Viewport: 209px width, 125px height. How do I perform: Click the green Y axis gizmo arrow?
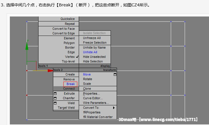pyautogui.click(x=27, y=46)
